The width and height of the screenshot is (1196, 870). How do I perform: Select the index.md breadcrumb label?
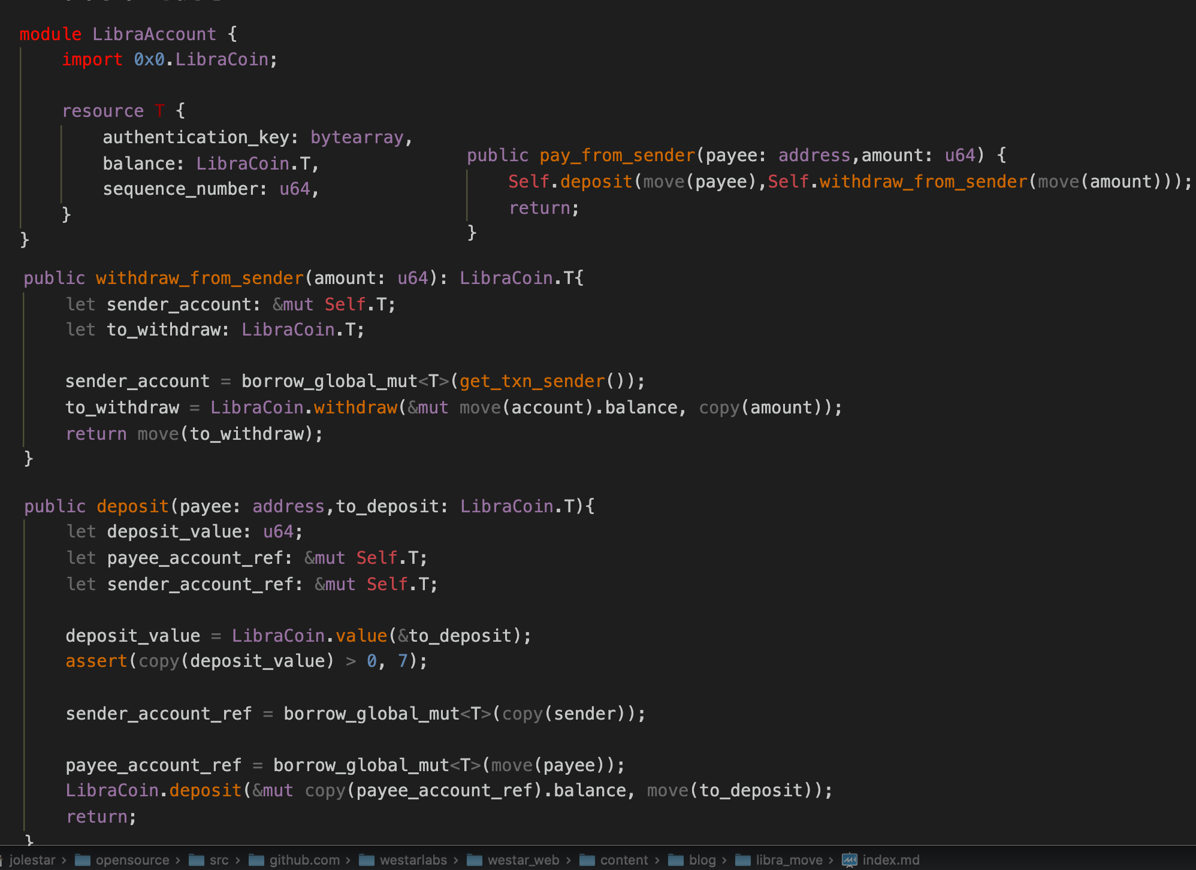pyautogui.click(x=890, y=860)
